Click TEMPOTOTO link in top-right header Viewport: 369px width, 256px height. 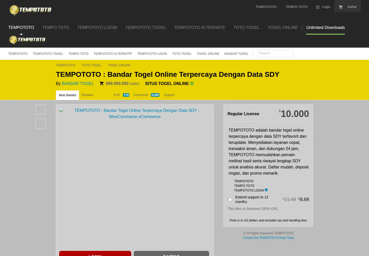point(266,7)
